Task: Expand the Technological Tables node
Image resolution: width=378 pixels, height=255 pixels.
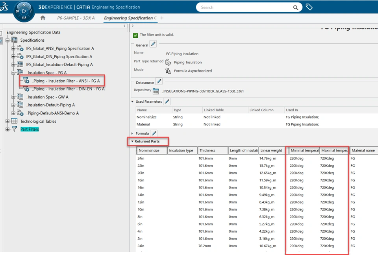Action: click(x=7, y=121)
